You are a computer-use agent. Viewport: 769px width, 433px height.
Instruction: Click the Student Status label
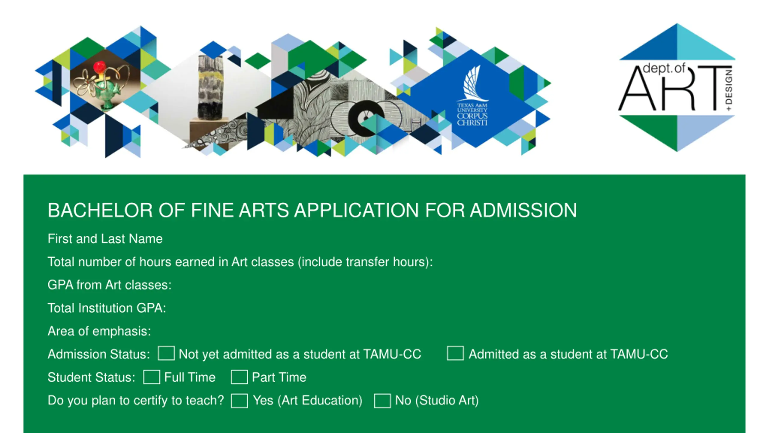tap(91, 377)
